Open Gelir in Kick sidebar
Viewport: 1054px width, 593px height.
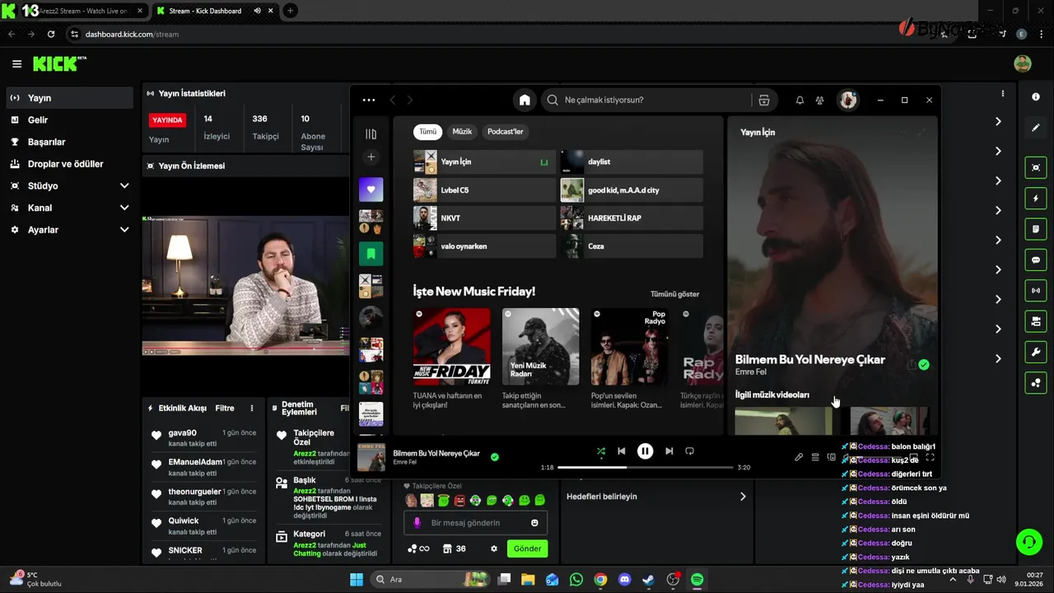click(69, 120)
